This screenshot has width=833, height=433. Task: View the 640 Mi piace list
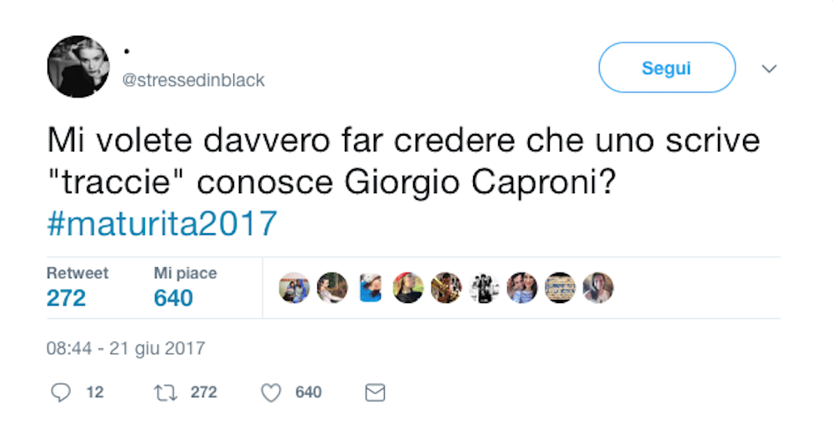(185, 288)
